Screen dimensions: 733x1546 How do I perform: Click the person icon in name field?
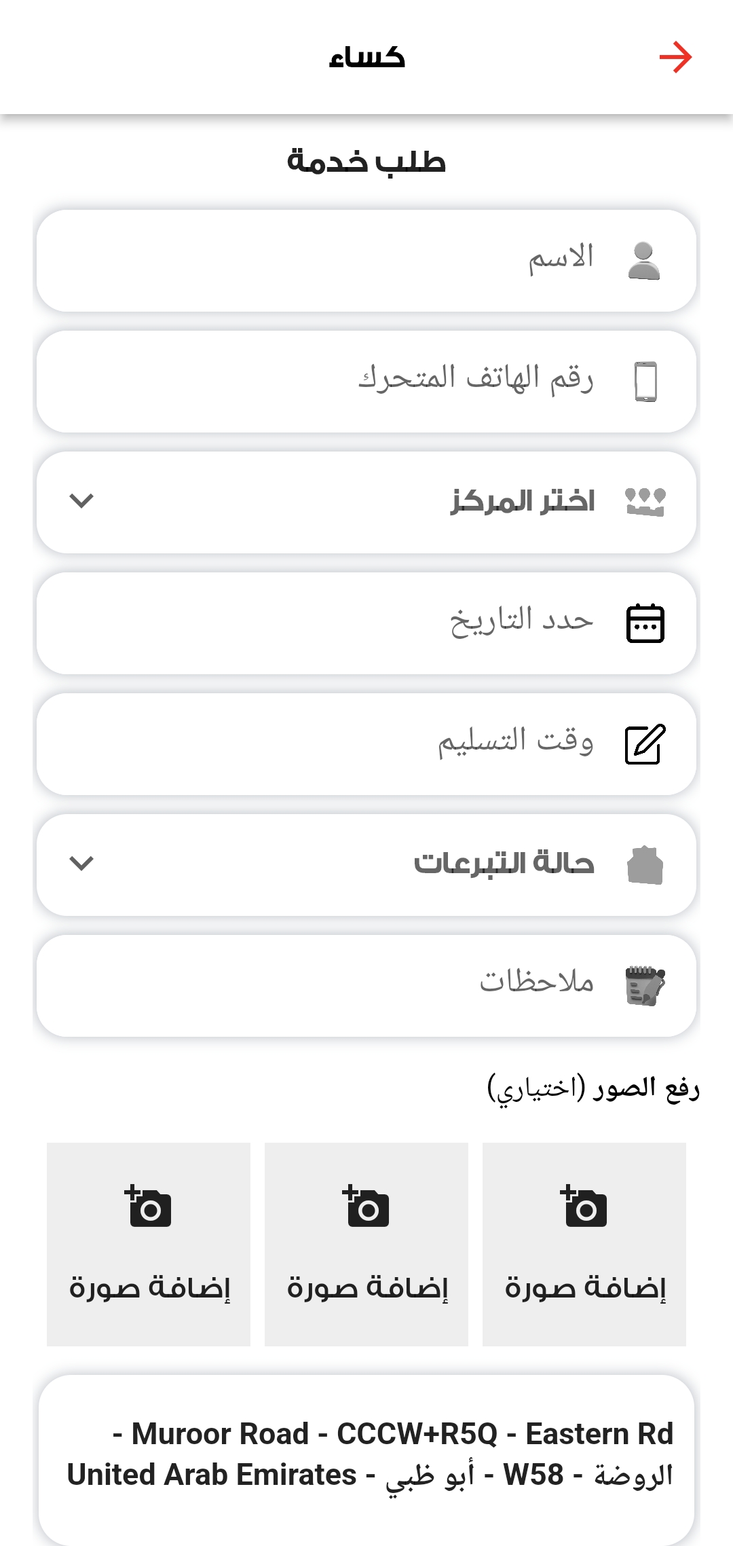pyautogui.click(x=644, y=261)
